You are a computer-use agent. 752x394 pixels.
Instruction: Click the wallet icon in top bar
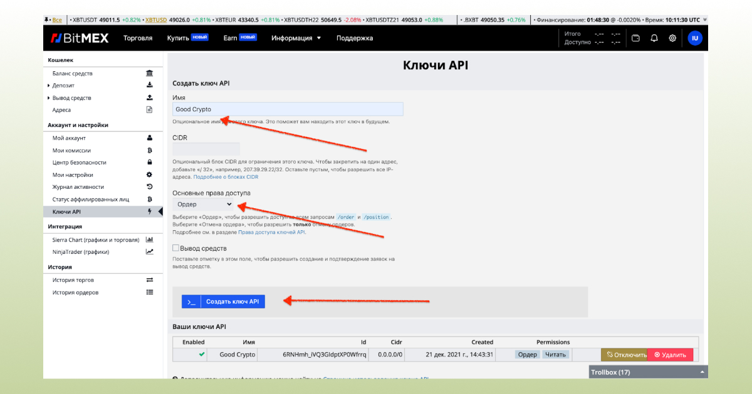coord(635,38)
